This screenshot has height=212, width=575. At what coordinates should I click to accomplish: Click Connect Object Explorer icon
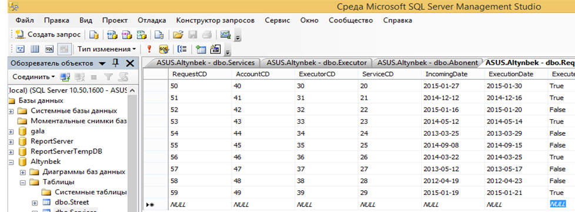pyautogui.click(x=65, y=77)
